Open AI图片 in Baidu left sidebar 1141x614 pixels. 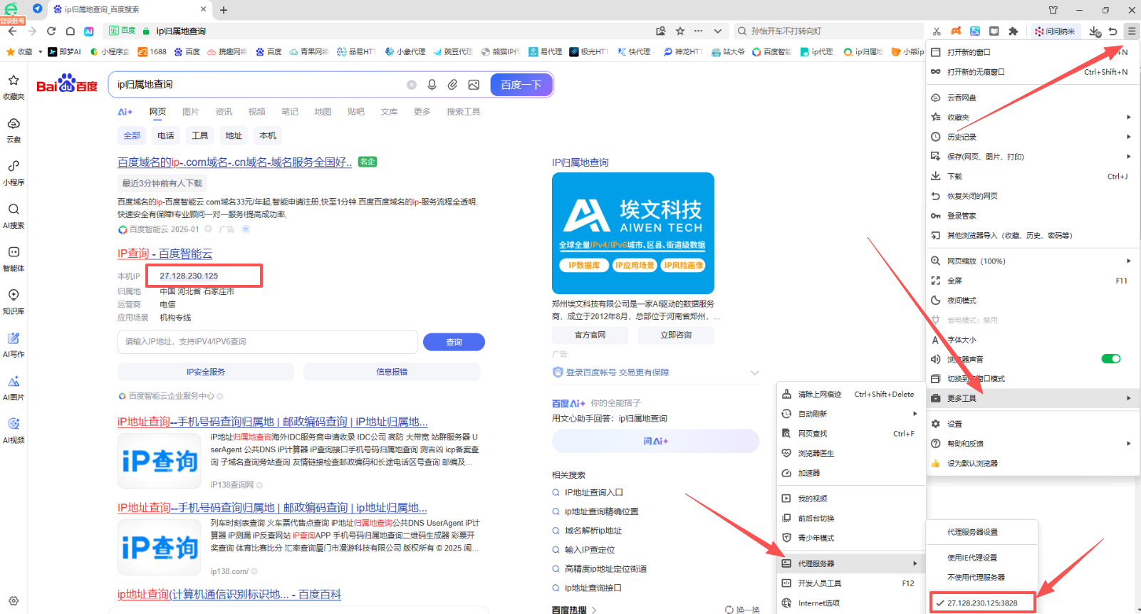(x=14, y=388)
